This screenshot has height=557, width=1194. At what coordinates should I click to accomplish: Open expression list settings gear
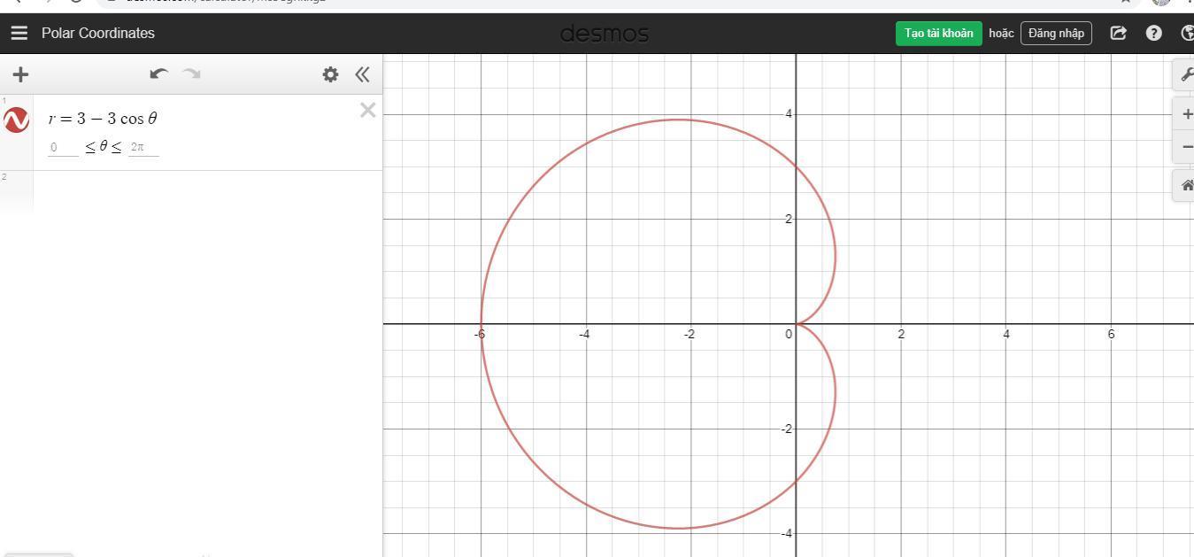[330, 74]
